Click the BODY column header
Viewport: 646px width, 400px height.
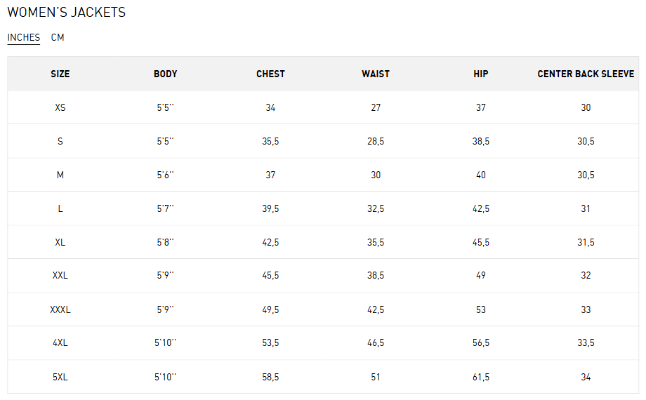(x=166, y=74)
